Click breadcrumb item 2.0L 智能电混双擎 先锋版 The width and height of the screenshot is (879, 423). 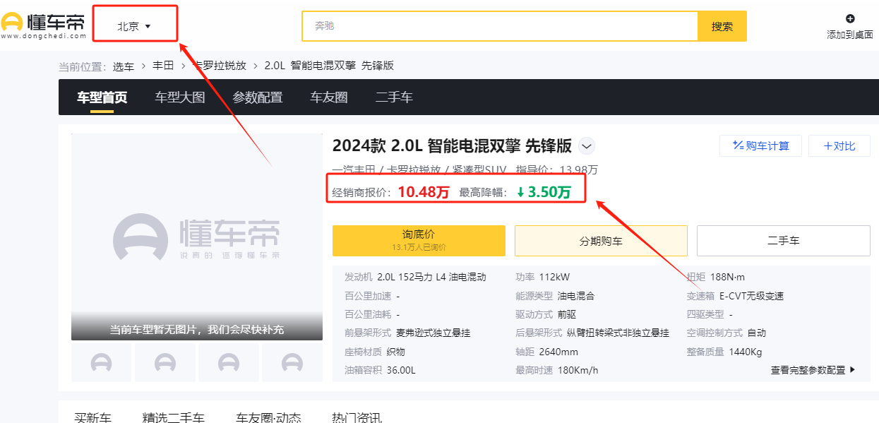[329, 66]
